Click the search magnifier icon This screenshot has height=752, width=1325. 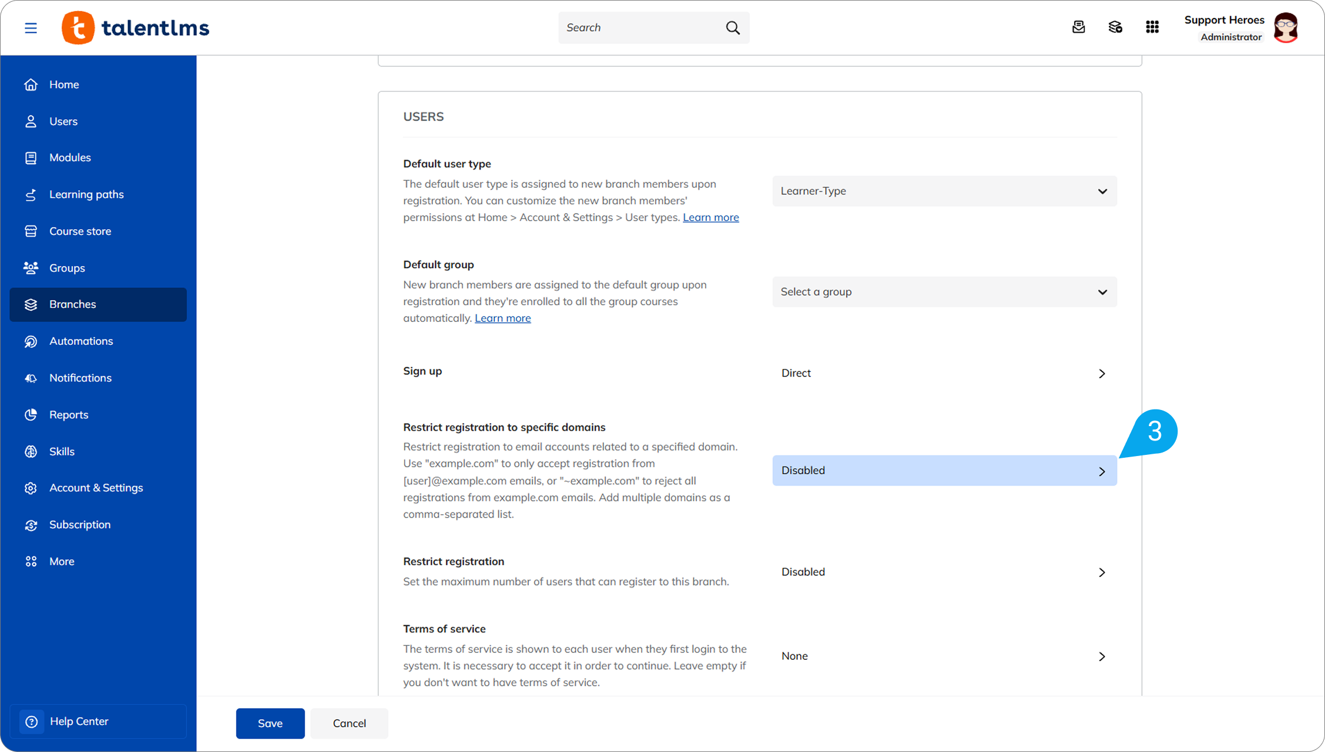732,28
